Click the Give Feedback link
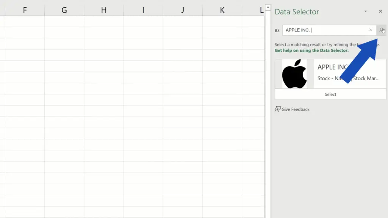This screenshot has width=388, height=218. pyautogui.click(x=295, y=109)
